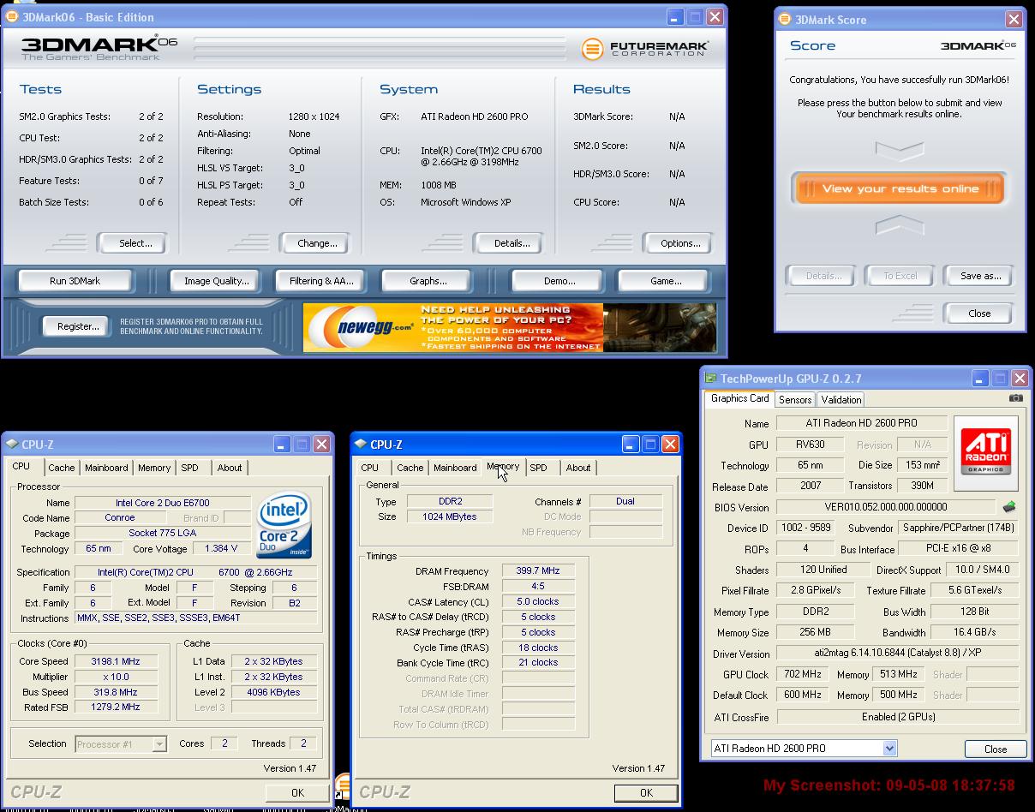
Task: Switch to the Sensors tab in GPU-Z
Action: (795, 400)
